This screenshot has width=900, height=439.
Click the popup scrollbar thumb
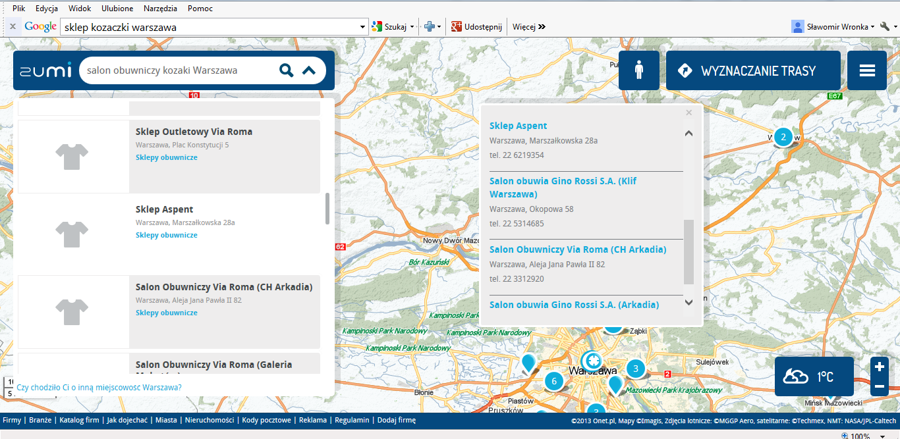coord(689,252)
